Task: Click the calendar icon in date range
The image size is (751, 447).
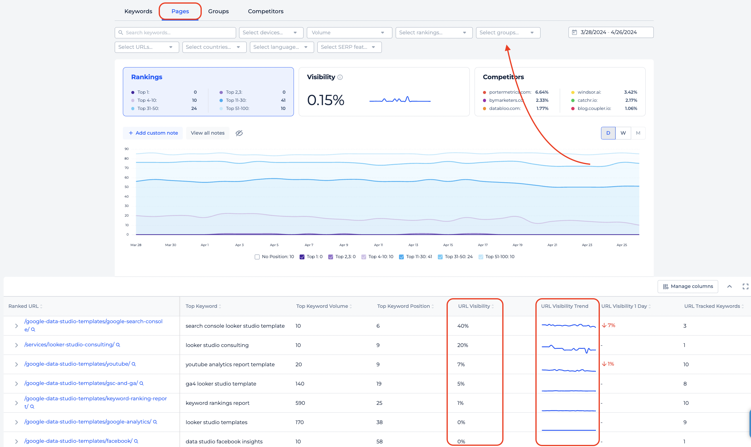Action: pos(574,32)
